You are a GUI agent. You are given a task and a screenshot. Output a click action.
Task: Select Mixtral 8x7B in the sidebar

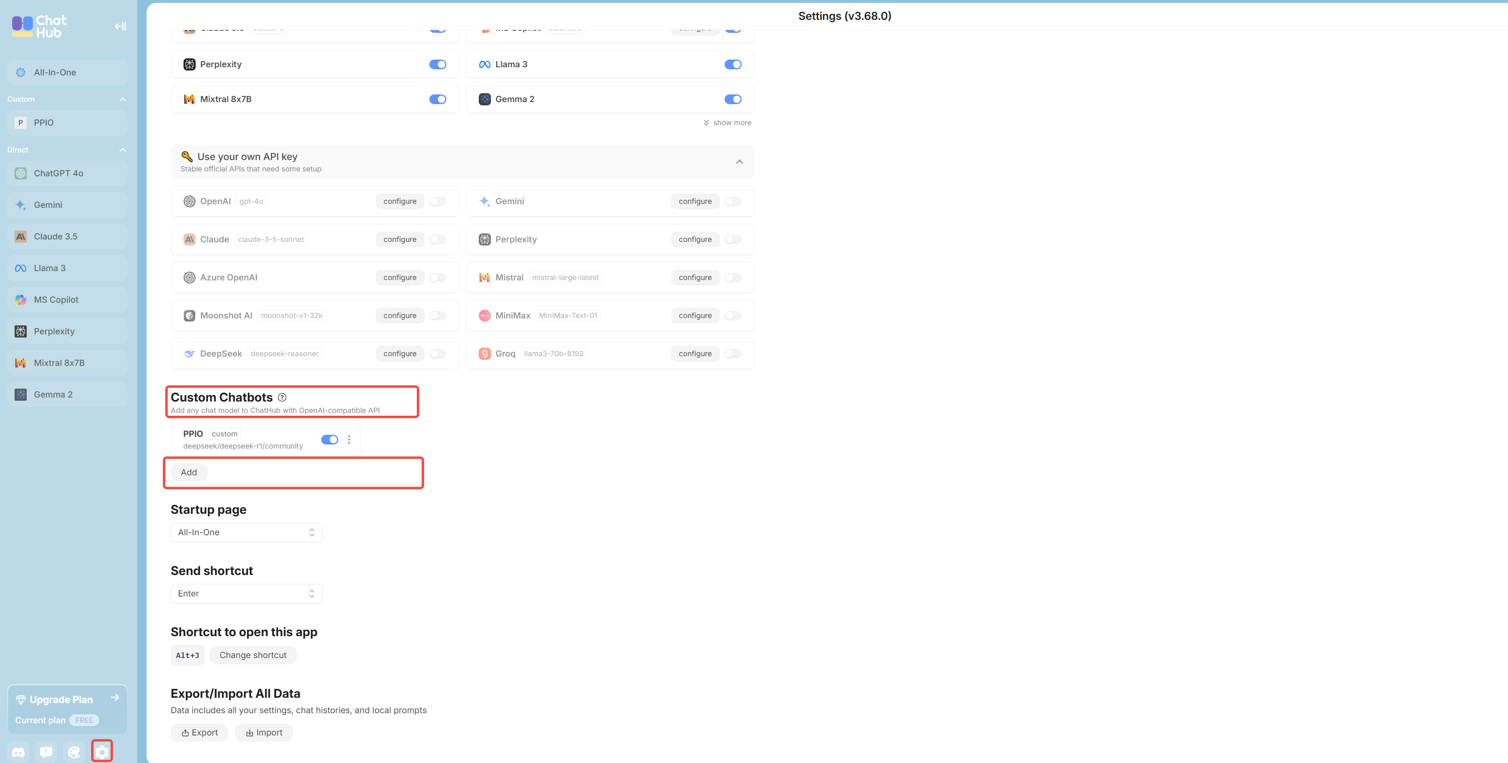[67, 363]
